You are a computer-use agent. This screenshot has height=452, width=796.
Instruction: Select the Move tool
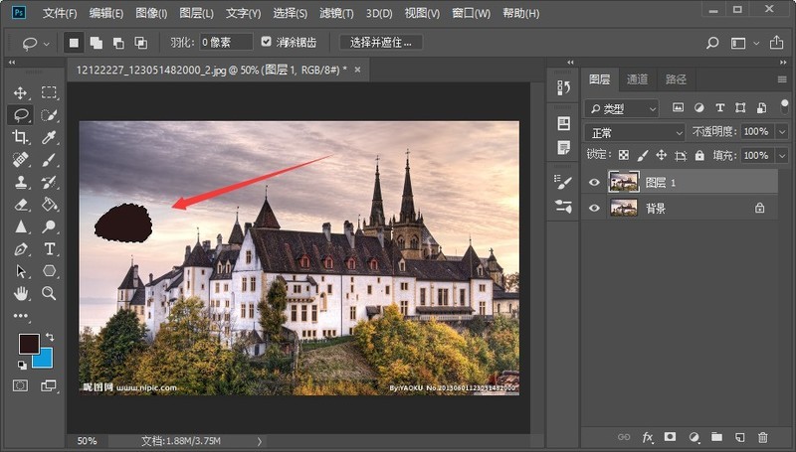pos(20,92)
